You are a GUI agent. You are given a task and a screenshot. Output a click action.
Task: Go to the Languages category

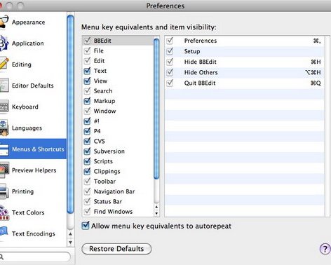27,128
